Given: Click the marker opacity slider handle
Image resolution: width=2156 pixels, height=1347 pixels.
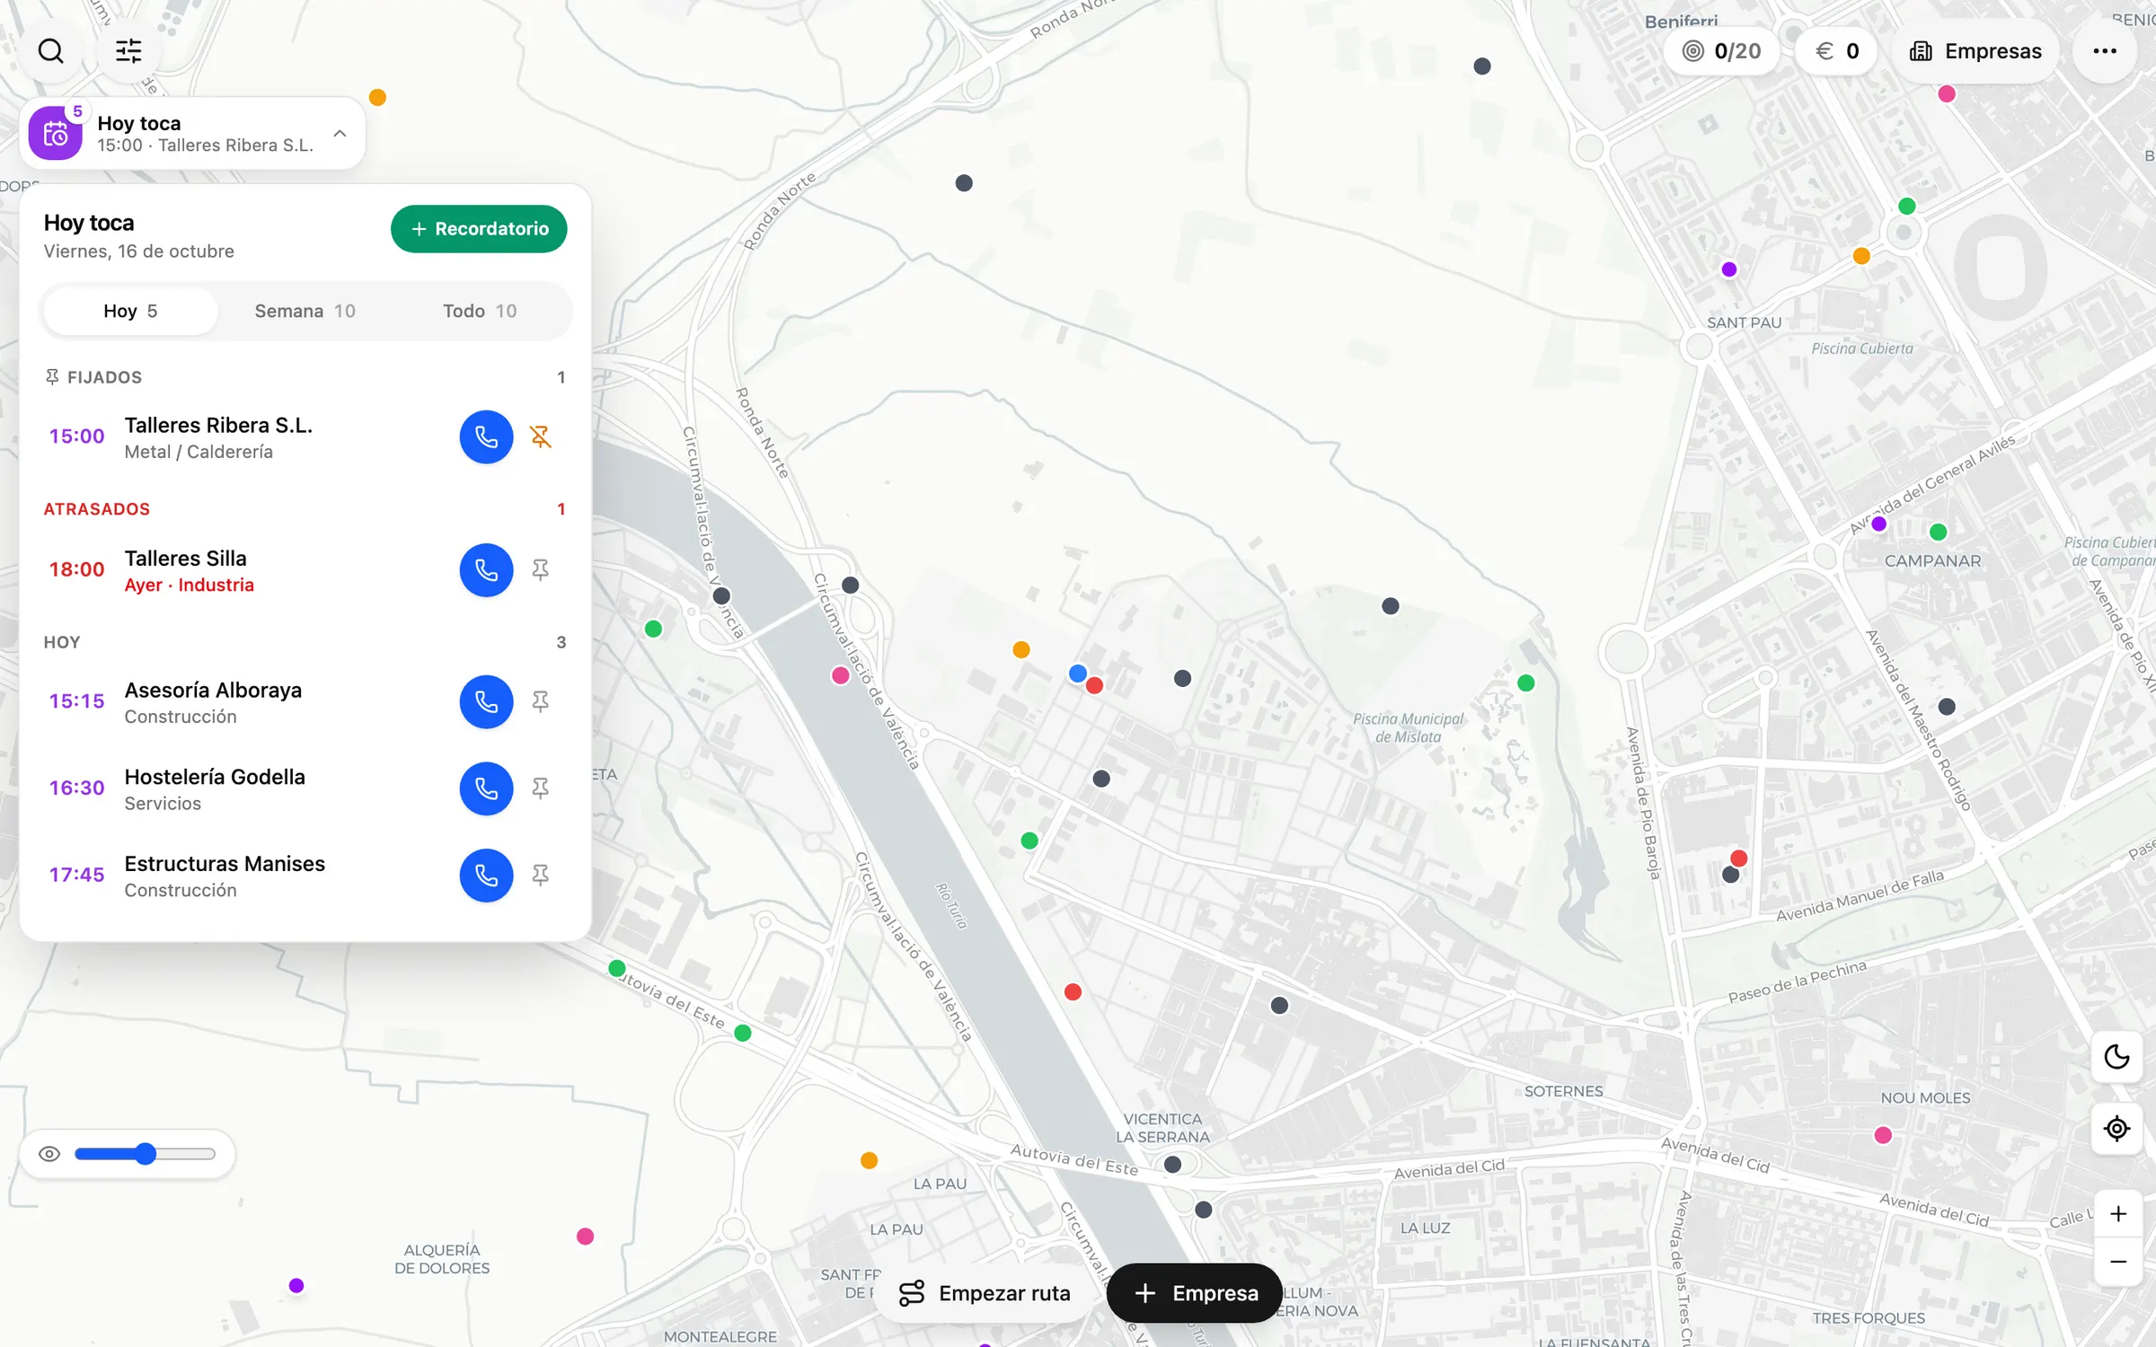Looking at the screenshot, I should [146, 1154].
